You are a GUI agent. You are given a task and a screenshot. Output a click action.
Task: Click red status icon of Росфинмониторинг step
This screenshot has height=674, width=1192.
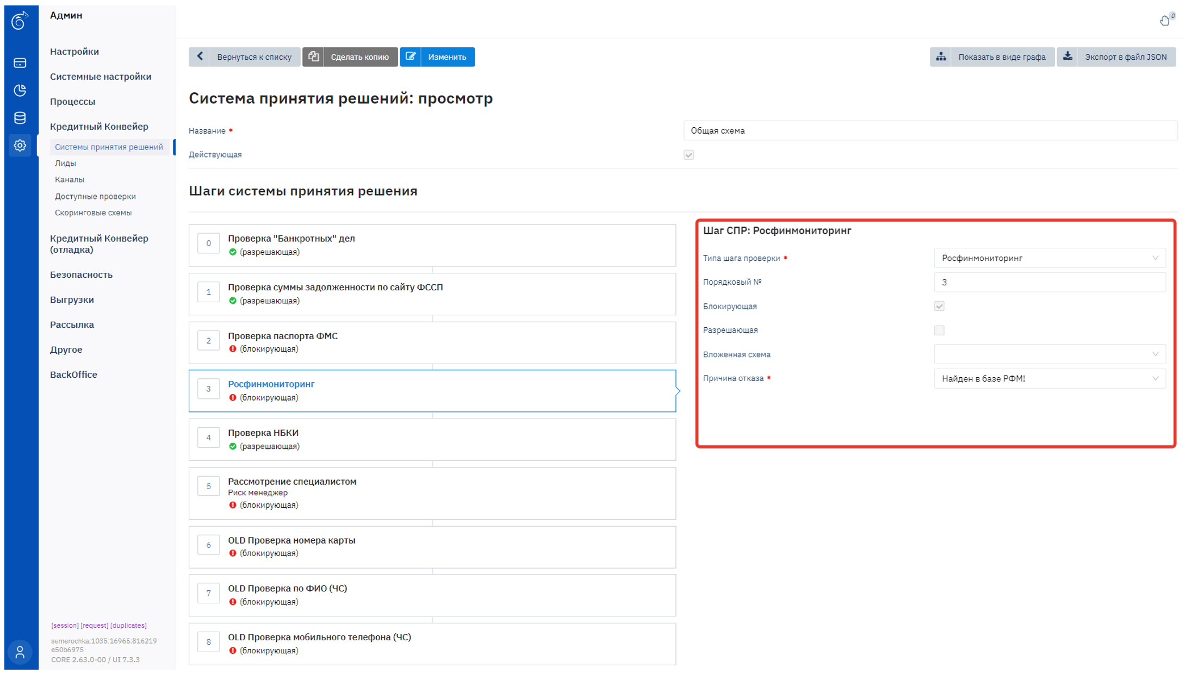point(233,397)
